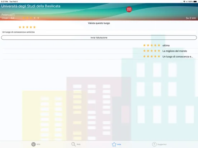This screenshot has width=198, height=148.
Task: Open the Web search tab
Action: (76, 144)
